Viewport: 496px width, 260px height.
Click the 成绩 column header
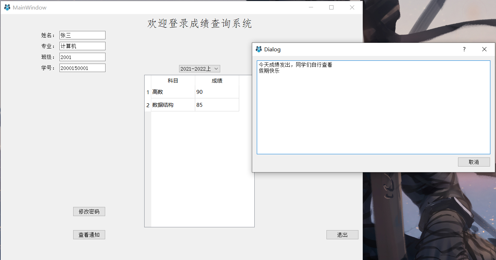coord(217,80)
